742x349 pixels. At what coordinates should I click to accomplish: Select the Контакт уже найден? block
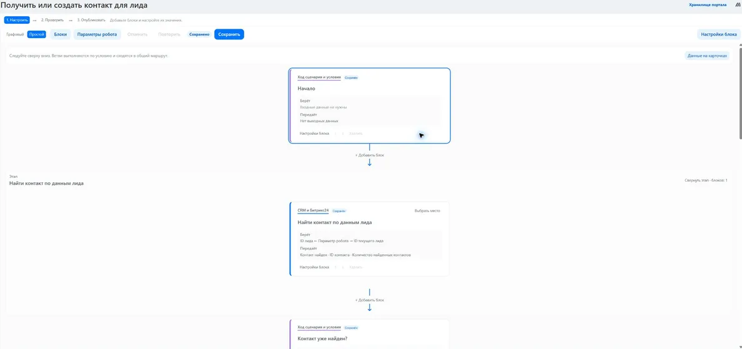click(x=323, y=338)
